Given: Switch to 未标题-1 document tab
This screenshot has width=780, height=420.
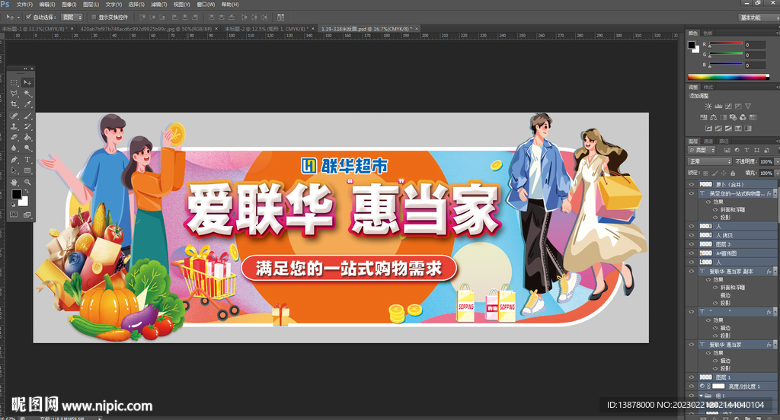Looking at the screenshot, I should pyautogui.click(x=34, y=29).
